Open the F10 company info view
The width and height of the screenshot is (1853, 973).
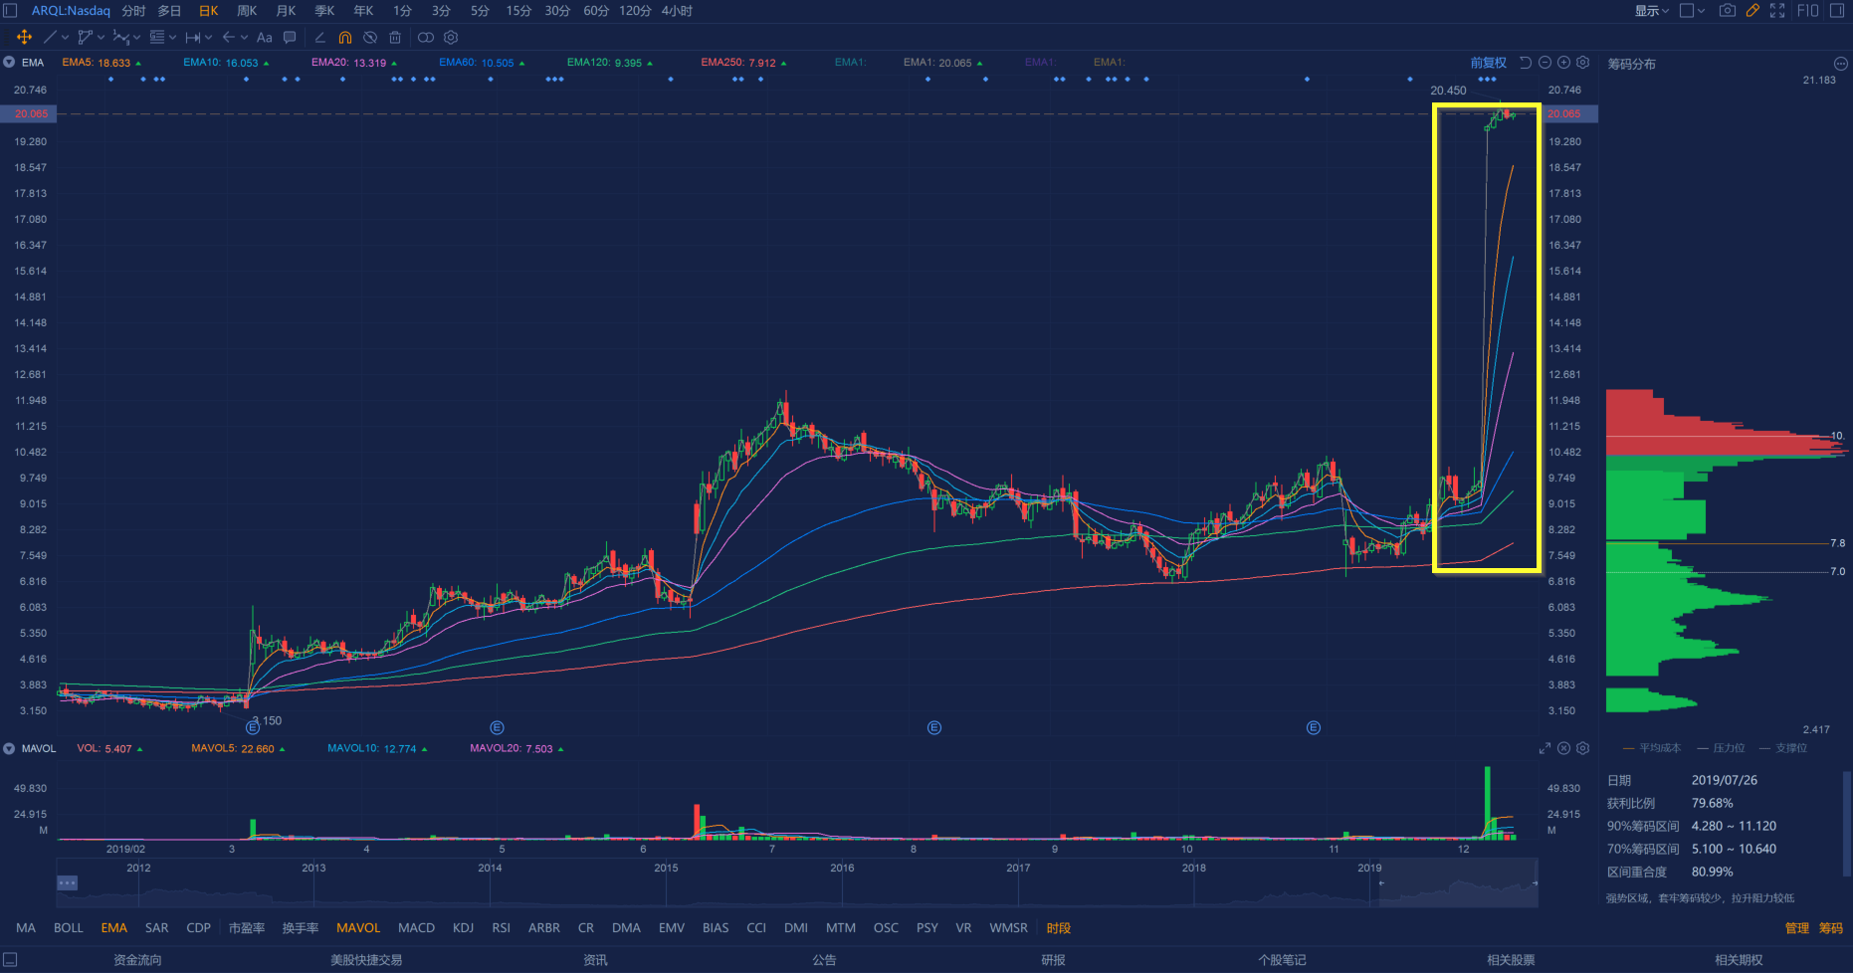tap(1808, 10)
